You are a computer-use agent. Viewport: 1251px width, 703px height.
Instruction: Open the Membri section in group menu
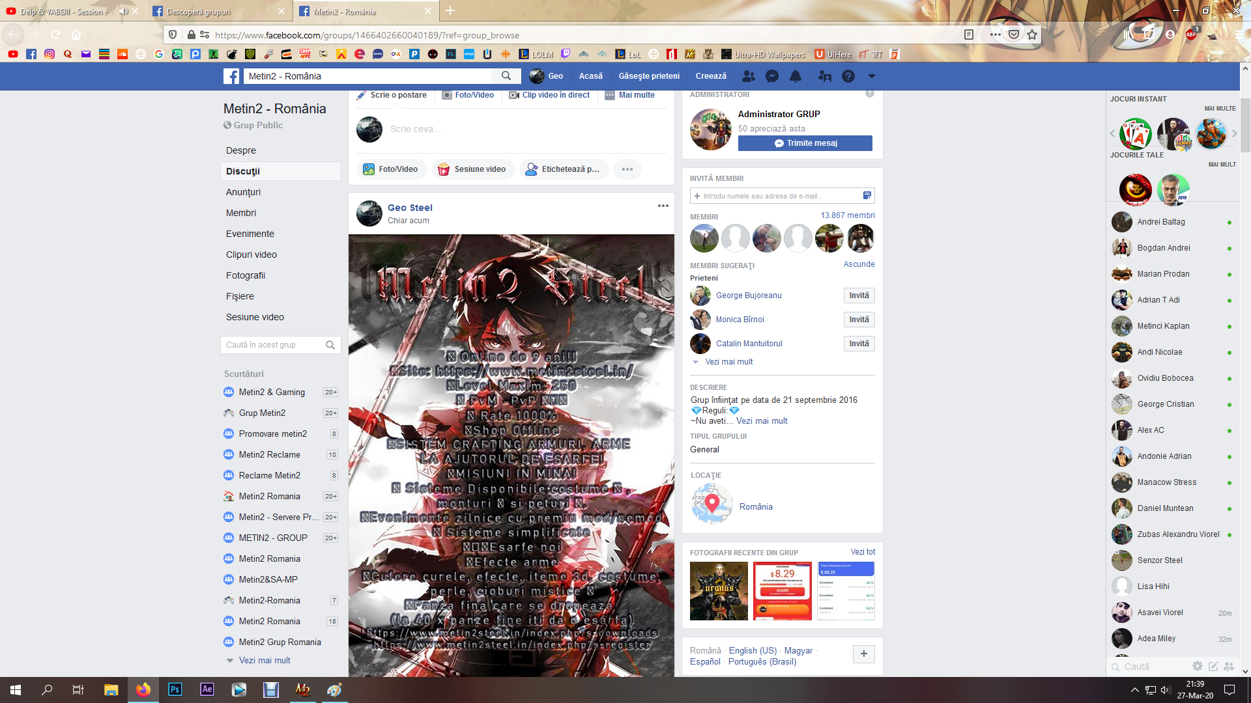pyautogui.click(x=241, y=213)
